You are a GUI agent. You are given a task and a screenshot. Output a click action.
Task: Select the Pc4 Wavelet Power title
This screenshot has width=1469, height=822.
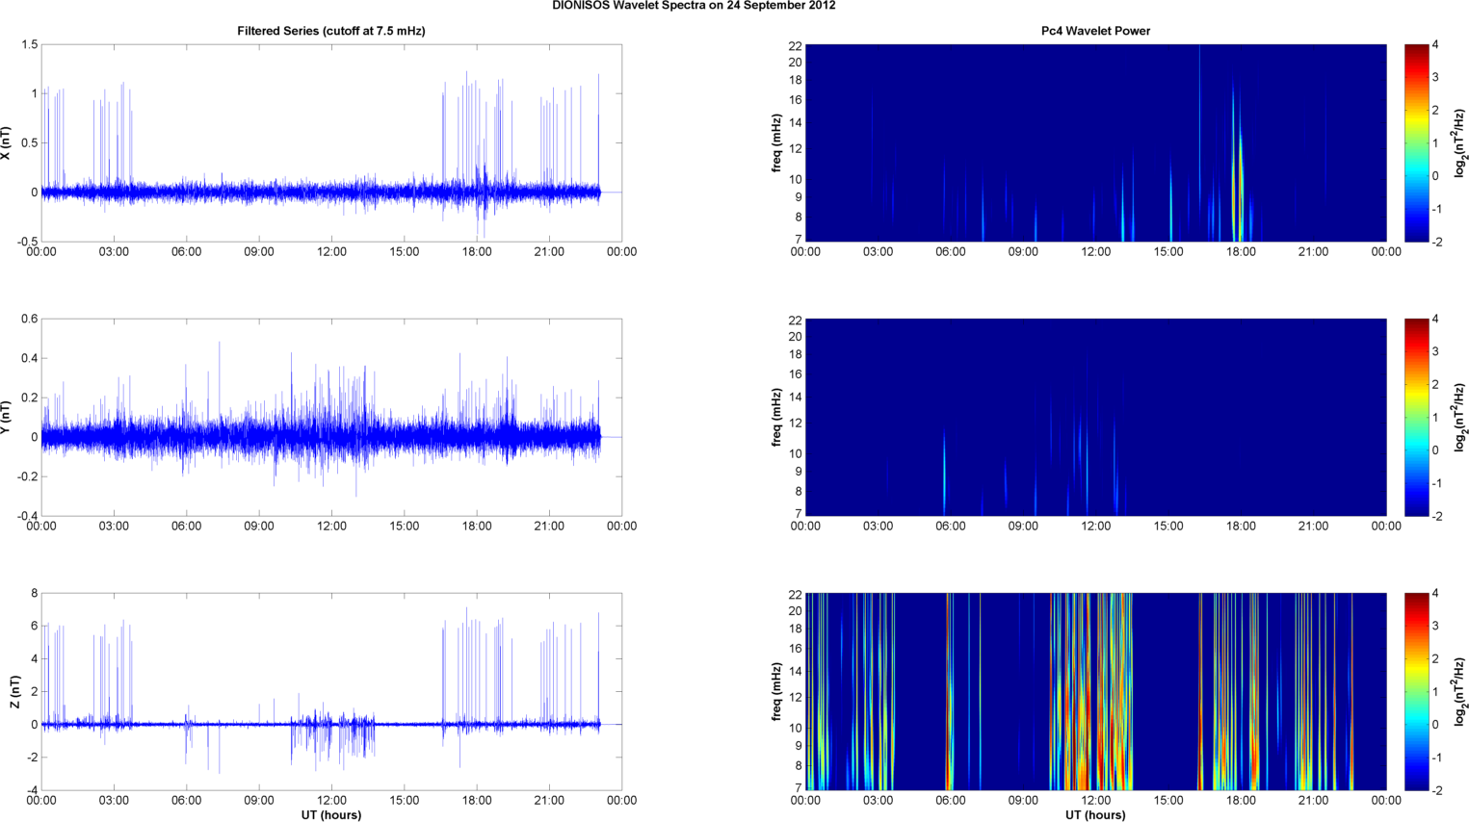1095,31
